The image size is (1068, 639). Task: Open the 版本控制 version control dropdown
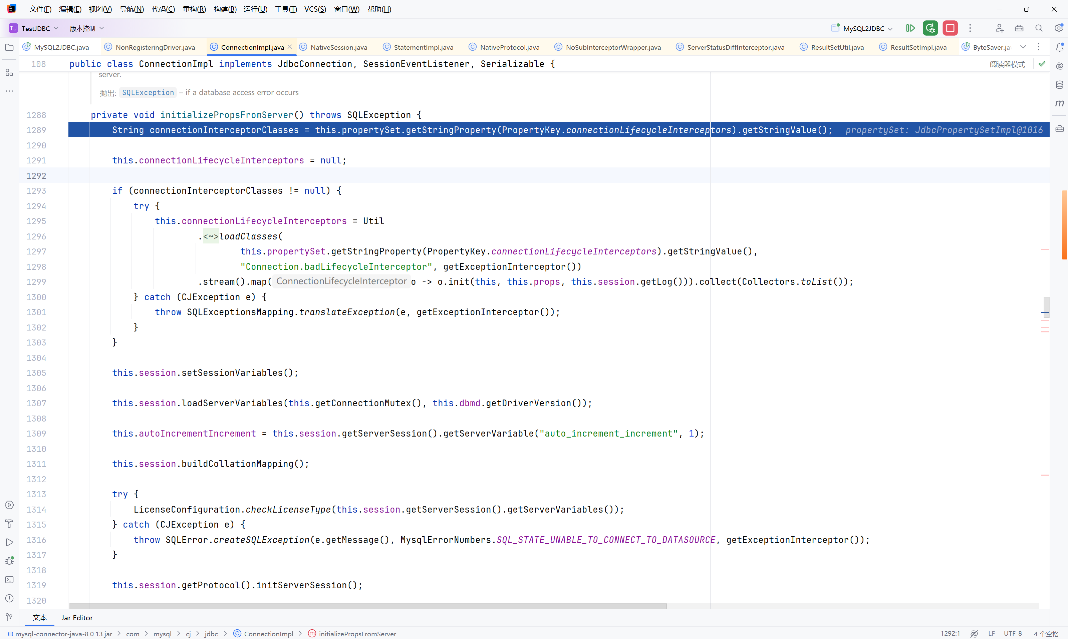[x=86, y=28]
